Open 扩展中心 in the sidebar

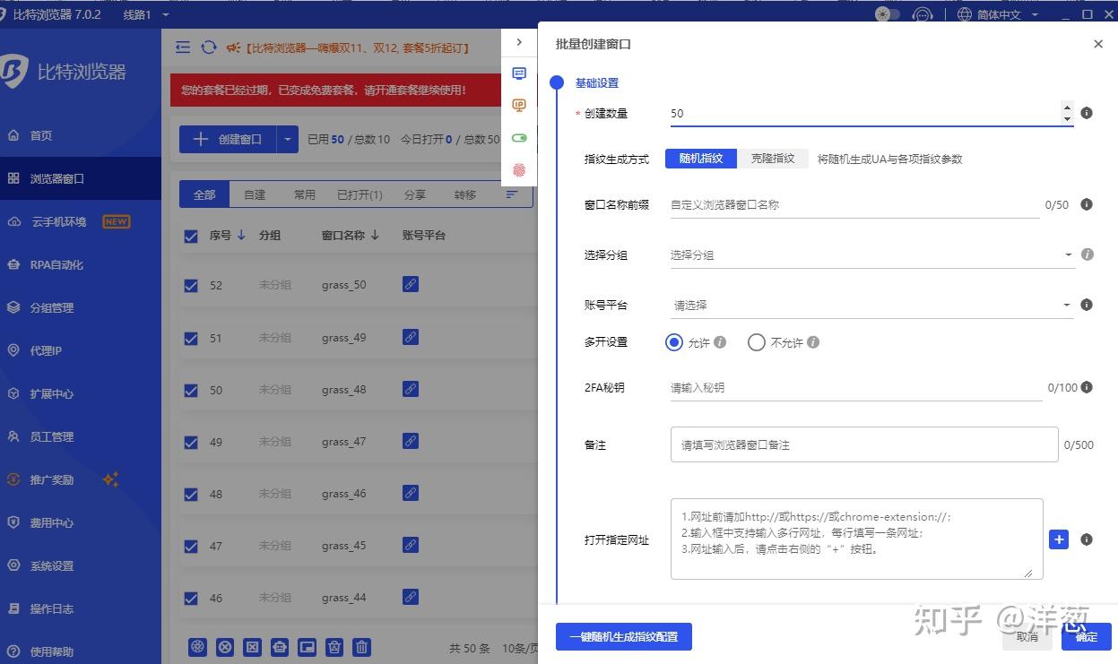click(x=81, y=393)
